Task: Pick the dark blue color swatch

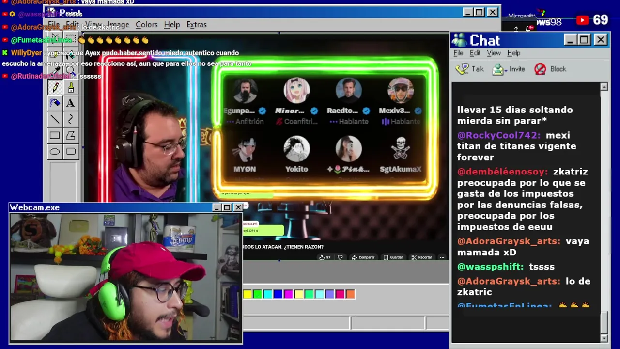Action: coord(278,294)
